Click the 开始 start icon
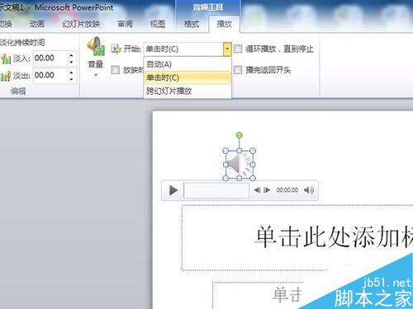The height and width of the screenshot is (309, 413). (x=116, y=49)
